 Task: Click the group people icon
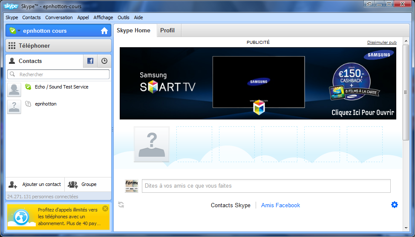(x=73, y=184)
